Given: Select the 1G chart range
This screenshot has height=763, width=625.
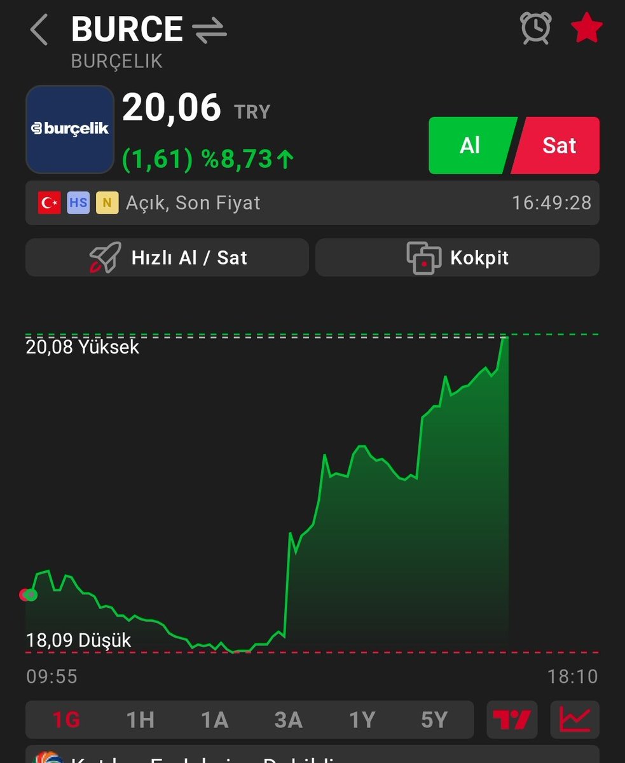Looking at the screenshot, I should click(66, 720).
